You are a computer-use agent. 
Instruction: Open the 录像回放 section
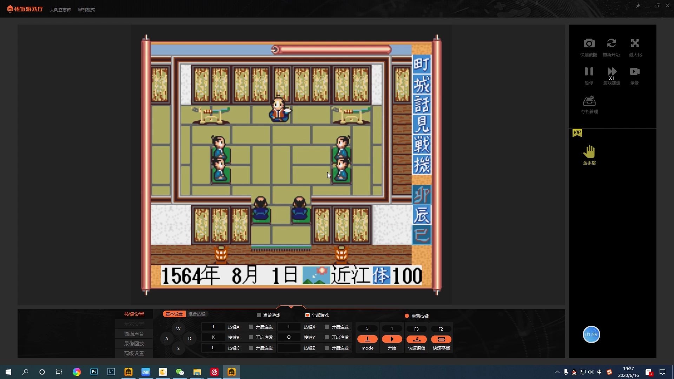[x=134, y=344]
